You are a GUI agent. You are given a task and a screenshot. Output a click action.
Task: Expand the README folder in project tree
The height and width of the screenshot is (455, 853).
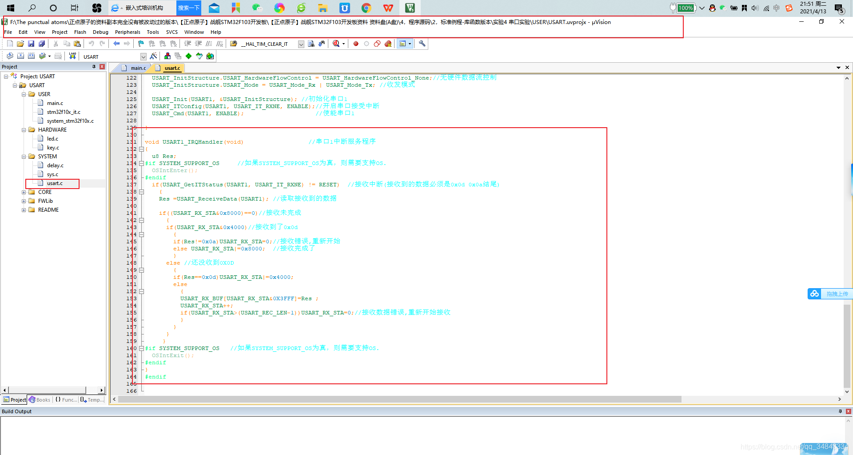(24, 210)
